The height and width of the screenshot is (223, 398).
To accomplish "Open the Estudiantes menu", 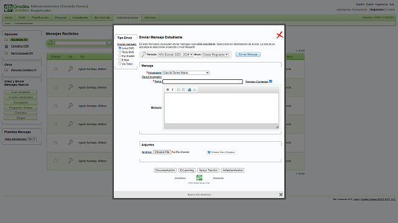I will (80, 17).
